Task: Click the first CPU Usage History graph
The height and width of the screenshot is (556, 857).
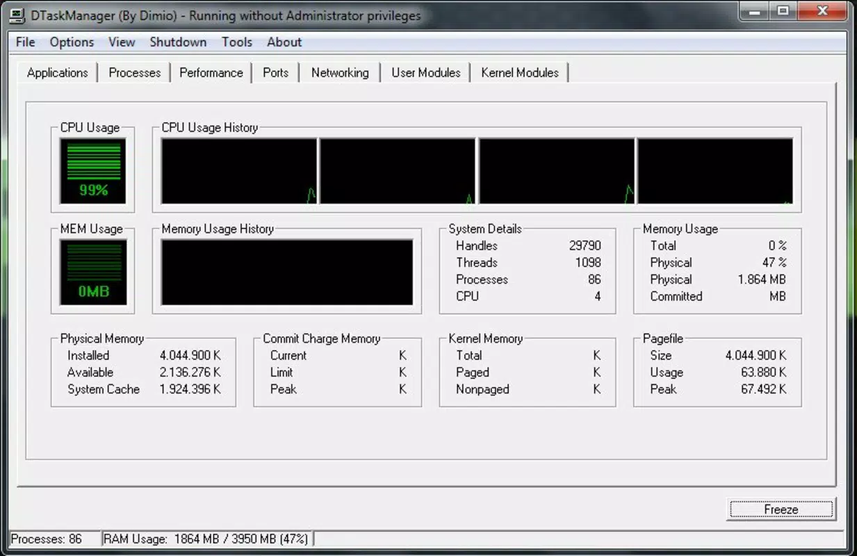Action: pyautogui.click(x=239, y=171)
